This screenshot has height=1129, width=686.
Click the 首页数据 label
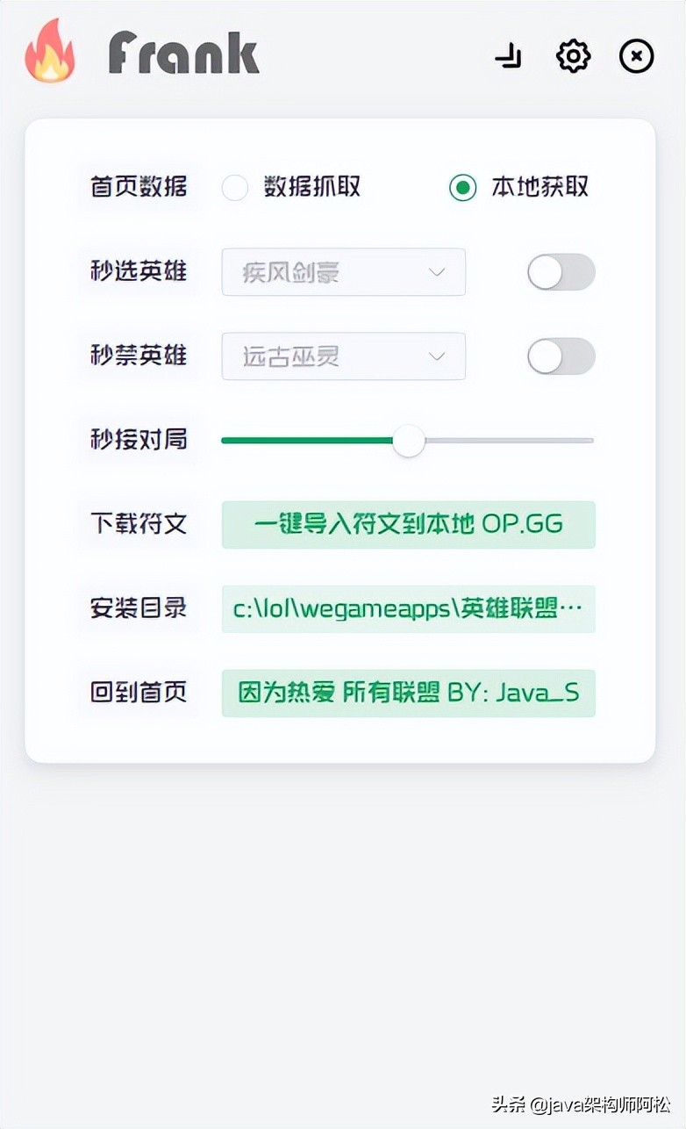tap(138, 187)
